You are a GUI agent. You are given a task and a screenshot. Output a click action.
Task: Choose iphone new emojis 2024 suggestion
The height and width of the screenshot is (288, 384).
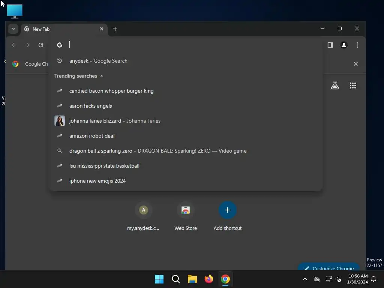pos(186,181)
